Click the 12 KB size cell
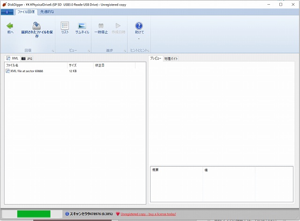The height and width of the screenshot is (221, 300). [x=73, y=71]
